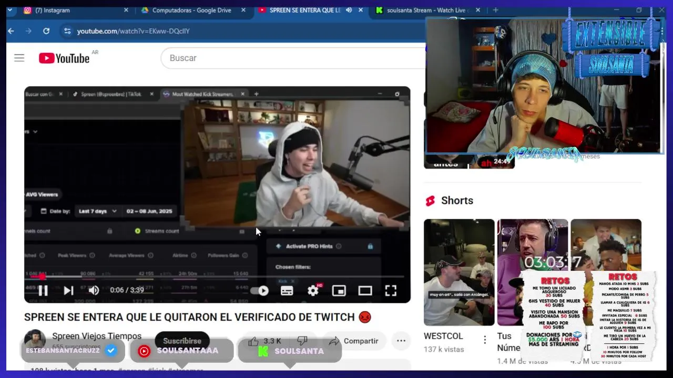This screenshot has height=378, width=673.
Task: Select the SPREEN SE ENTERA YouTube tab
Action: (305, 10)
